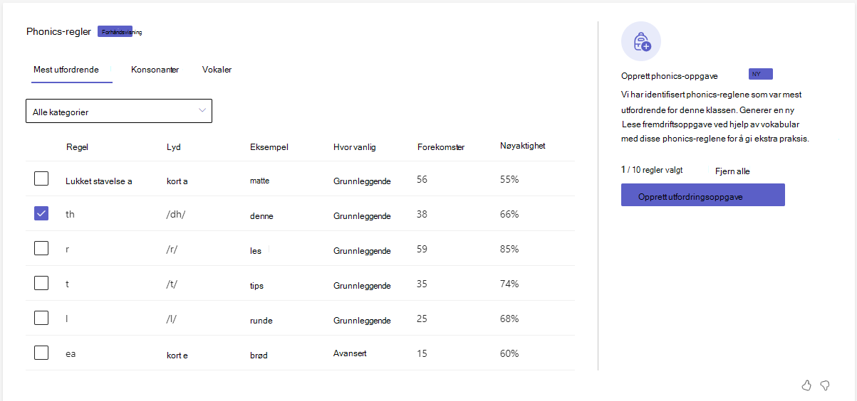Mark the ea rule checkbox
Screen dimensions: 857x401
tap(41, 353)
